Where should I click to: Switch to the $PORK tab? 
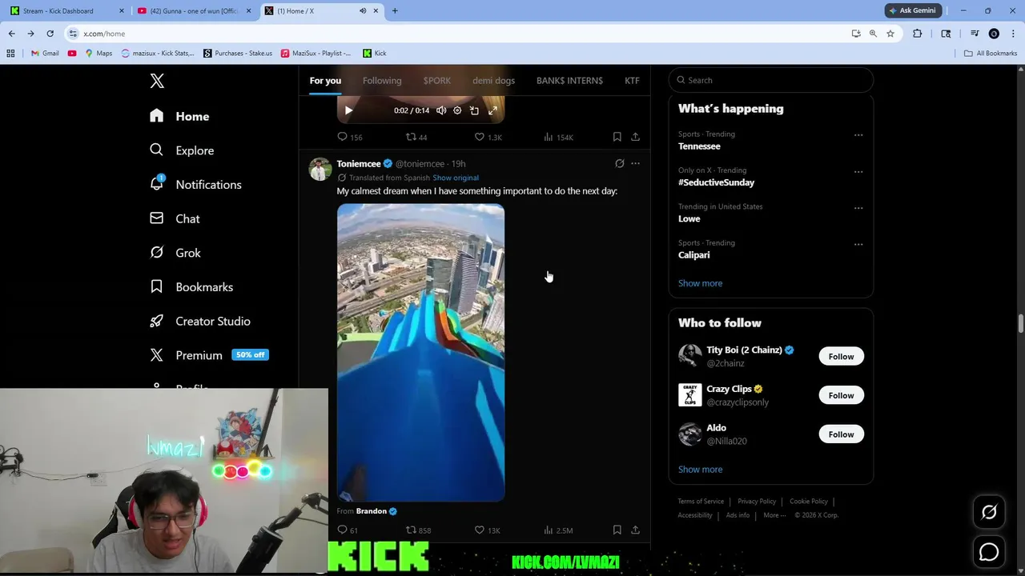pos(436,80)
